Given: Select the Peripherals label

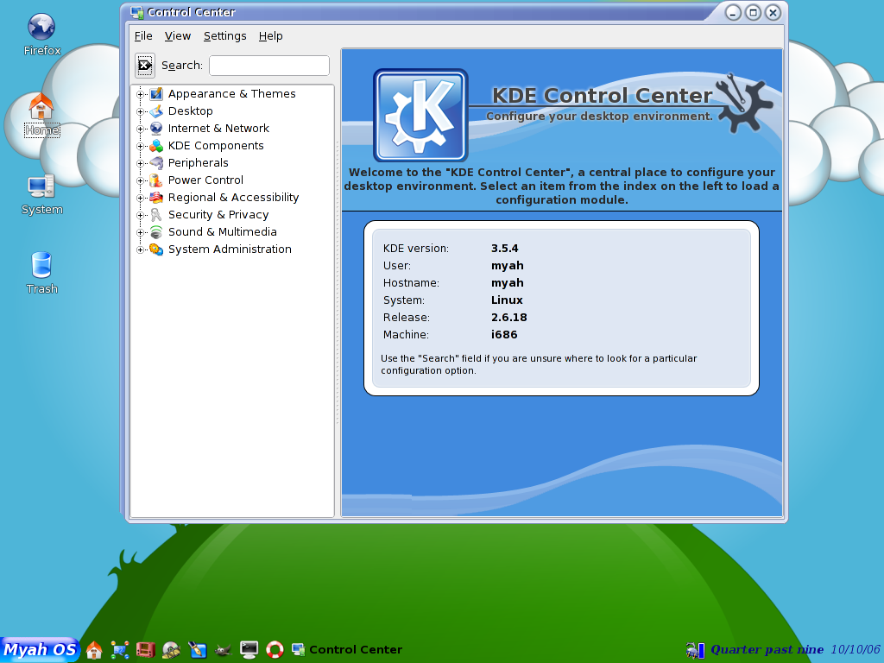Looking at the screenshot, I should 198,163.
